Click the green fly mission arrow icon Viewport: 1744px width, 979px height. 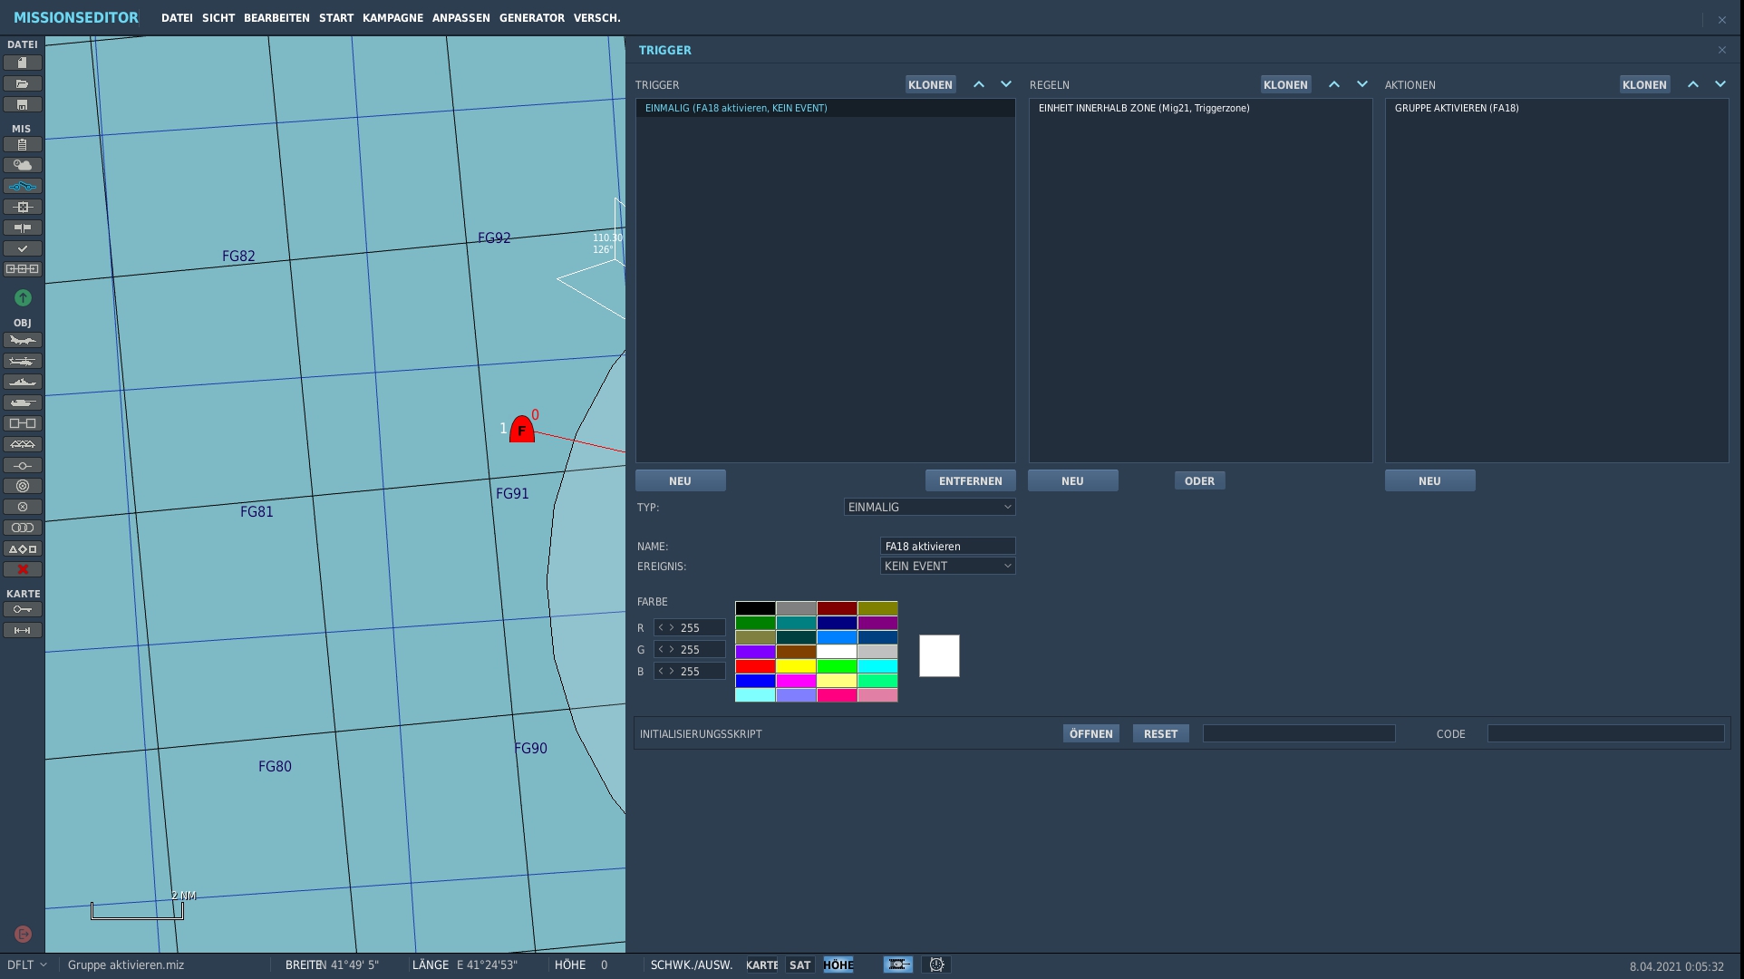point(23,297)
